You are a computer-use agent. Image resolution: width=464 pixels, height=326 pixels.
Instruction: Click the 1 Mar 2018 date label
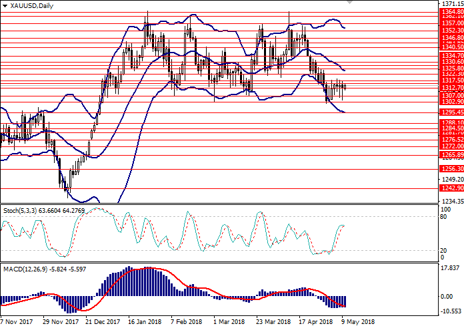click(229, 321)
